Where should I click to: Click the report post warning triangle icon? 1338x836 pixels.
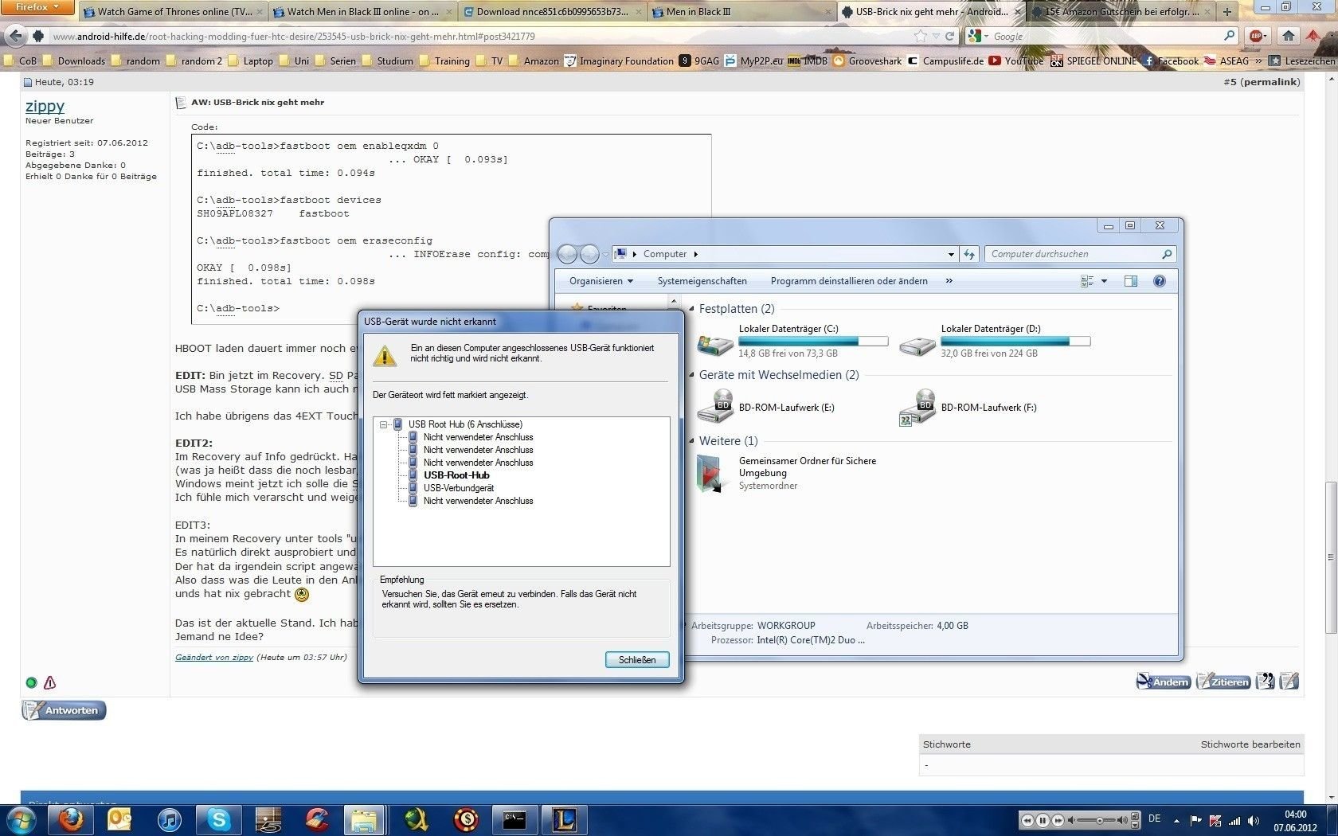coord(50,682)
